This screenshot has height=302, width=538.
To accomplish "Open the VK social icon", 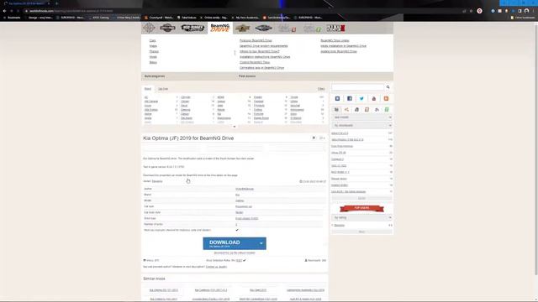I will pos(337,99).
